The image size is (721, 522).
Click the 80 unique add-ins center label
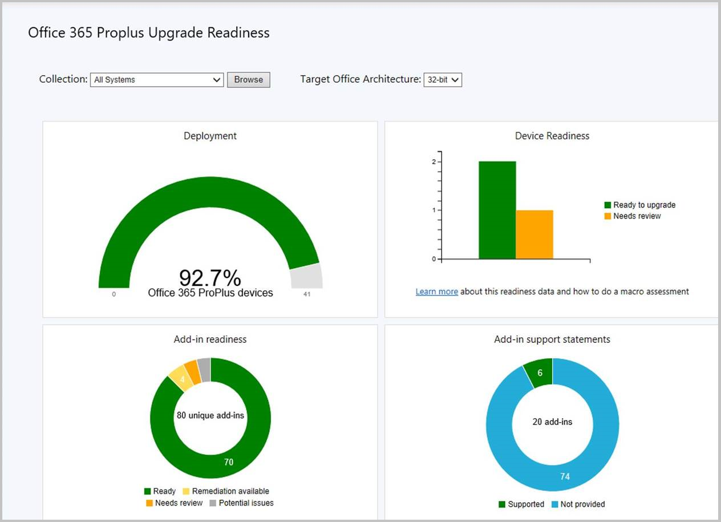coord(210,415)
